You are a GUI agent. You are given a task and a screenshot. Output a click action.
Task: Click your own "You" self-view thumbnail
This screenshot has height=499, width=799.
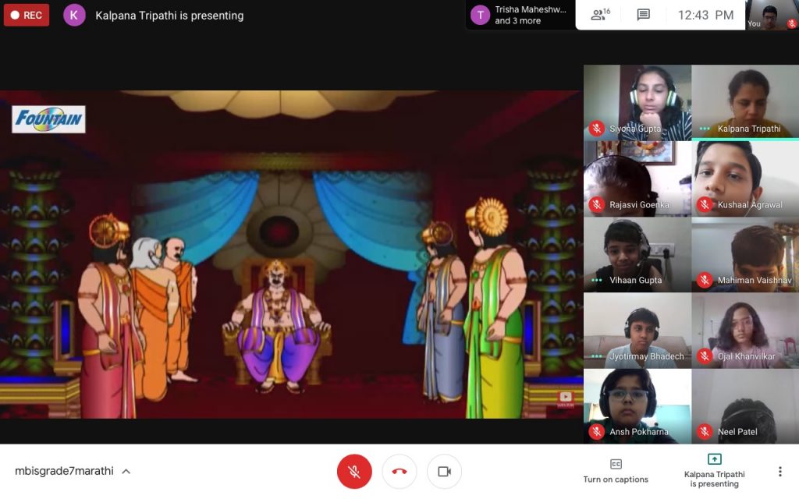(772, 15)
